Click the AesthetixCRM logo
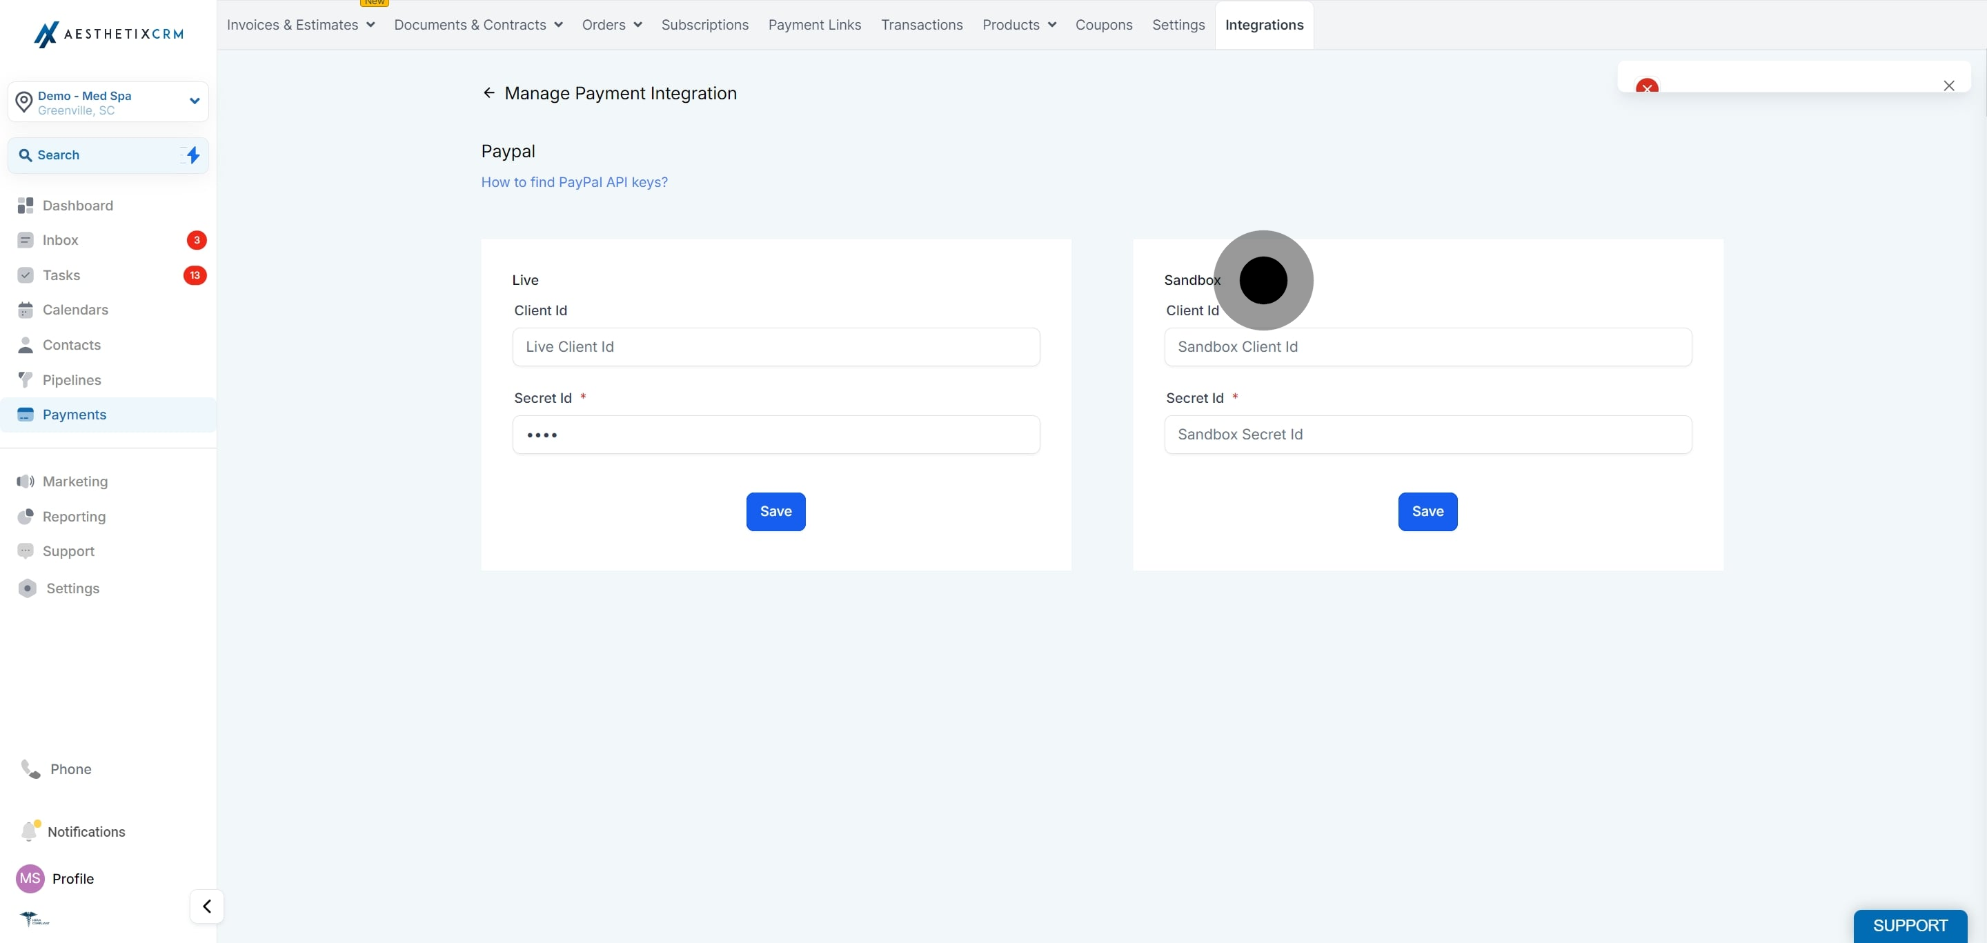 (x=109, y=34)
